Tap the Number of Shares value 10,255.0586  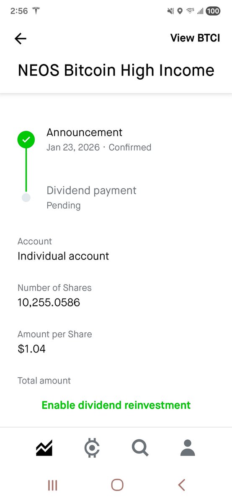point(49,302)
